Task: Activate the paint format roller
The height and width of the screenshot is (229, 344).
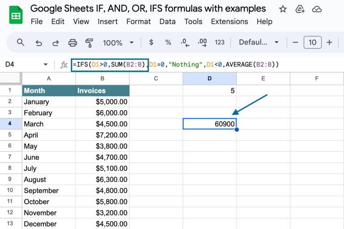Action: pyautogui.click(x=89, y=42)
